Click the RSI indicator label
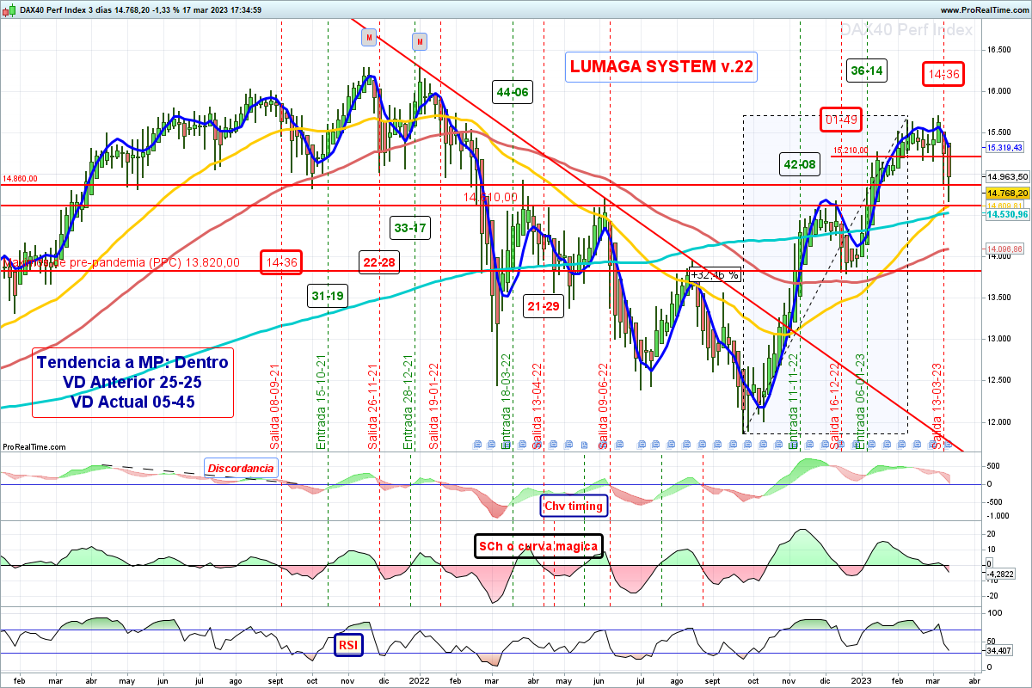Image resolution: width=1032 pixels, height=688 pixels. click(x=348, y=645)
